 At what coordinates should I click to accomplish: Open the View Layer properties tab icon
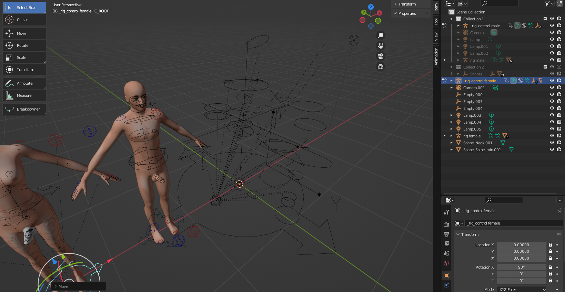446,244
